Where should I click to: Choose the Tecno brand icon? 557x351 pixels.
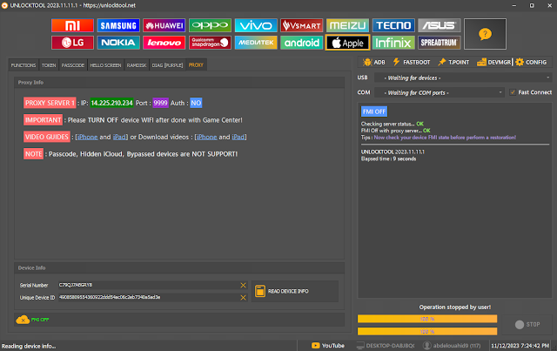[393, 25]
